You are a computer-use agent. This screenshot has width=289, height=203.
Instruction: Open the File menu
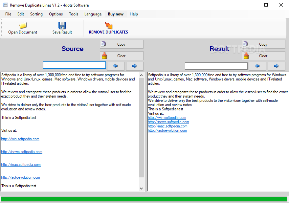pos(8,14)
